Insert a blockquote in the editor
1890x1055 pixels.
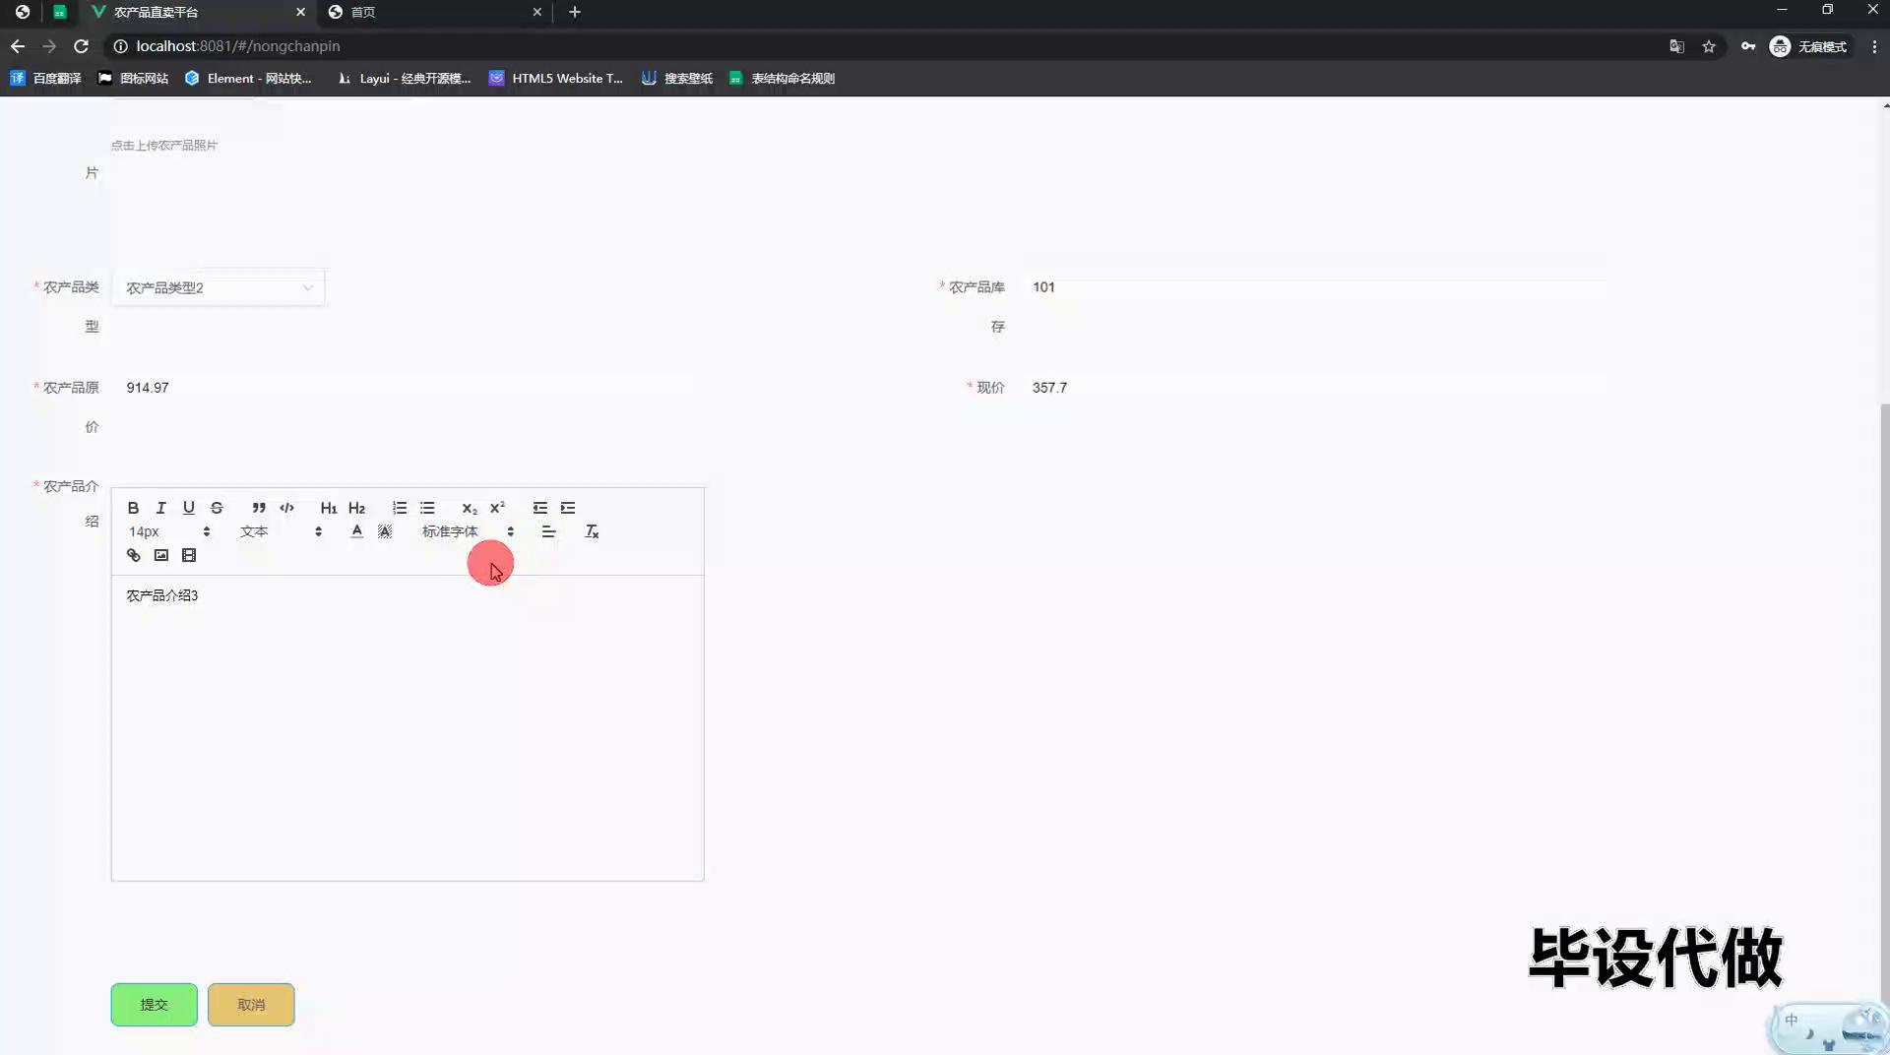tap(258, 508)
